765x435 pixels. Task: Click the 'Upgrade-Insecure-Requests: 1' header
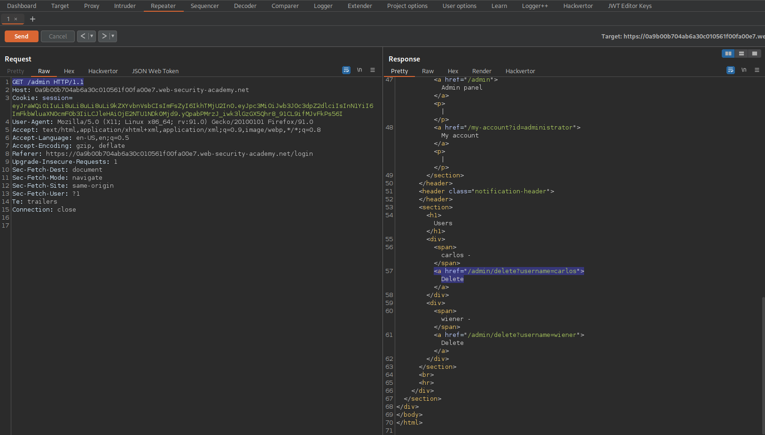click(x=65, y=162)
